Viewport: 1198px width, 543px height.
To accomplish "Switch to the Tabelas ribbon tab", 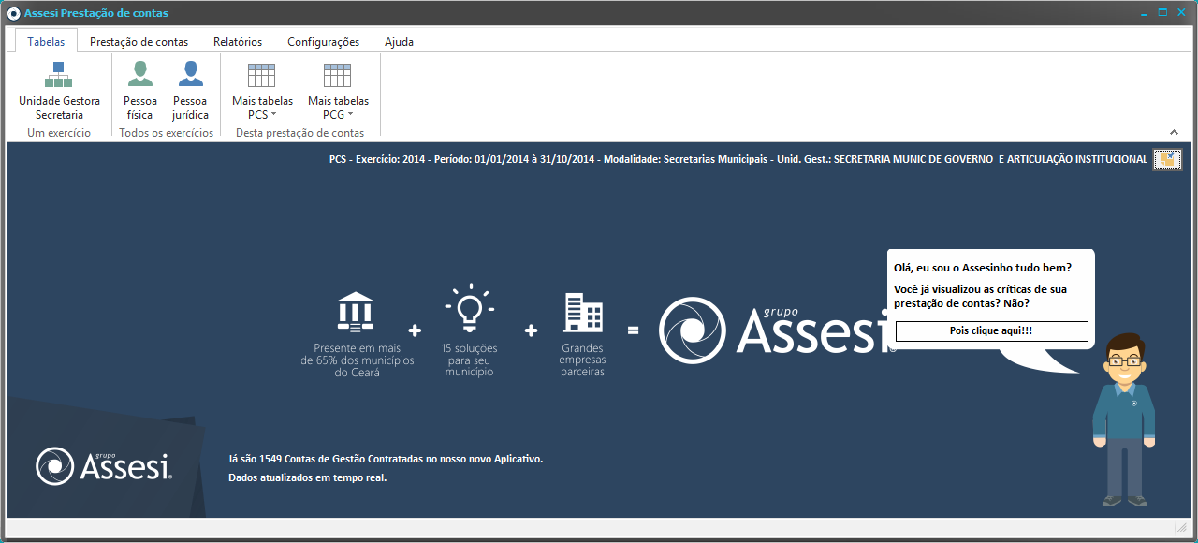I will [46, 41].
